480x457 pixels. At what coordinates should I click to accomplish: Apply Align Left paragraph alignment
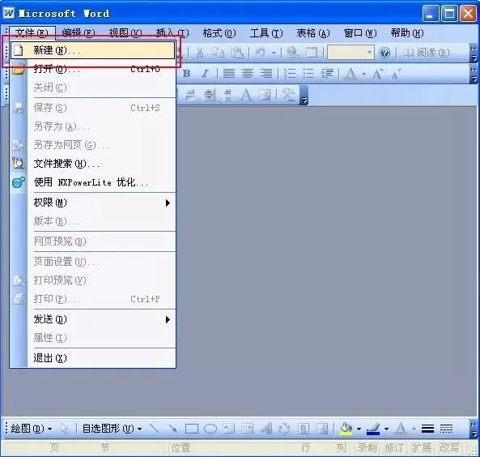(229, 74)
